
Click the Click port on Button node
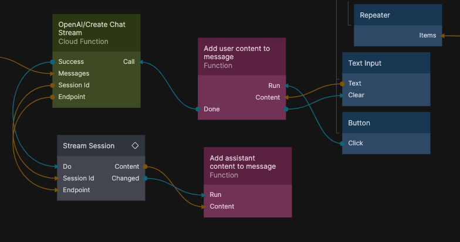[x=343, y=143]
